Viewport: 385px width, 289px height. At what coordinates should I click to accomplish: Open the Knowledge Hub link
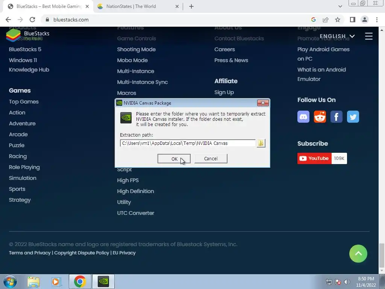tap(29, 70)
